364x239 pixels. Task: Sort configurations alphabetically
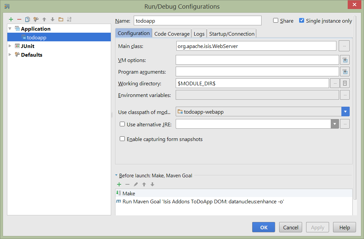[x=69, y=19]
